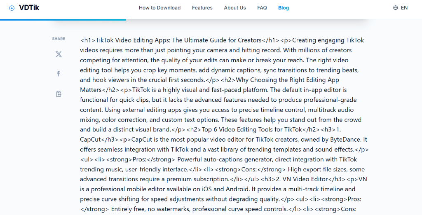Screen dimensions: 422x215
Task: Click the text 'Why Choosing the Right Editing App'
Action: click(x=287, y=80)
